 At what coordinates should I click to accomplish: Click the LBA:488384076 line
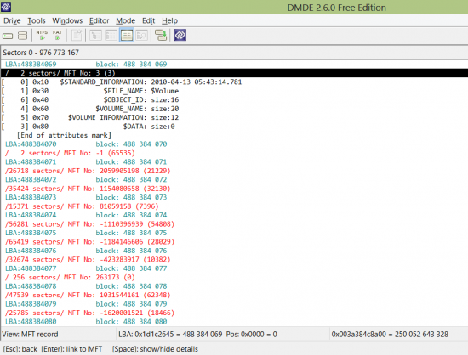(86, 251)
